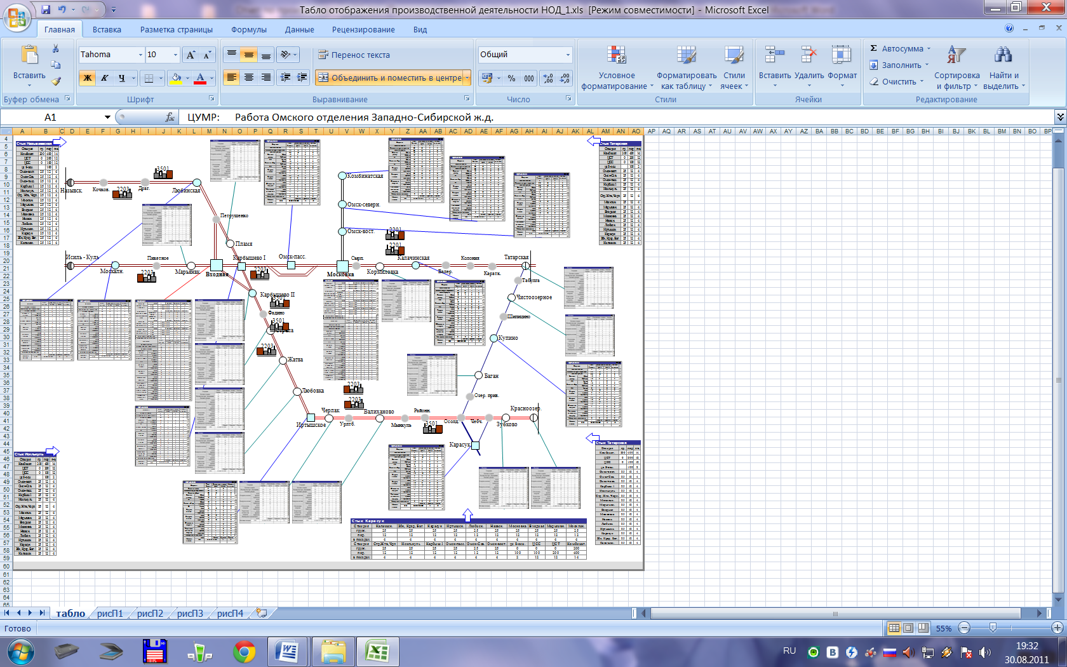Click Объединить и поместить в центре button
Screen dimensions: 1067x667
(389, 78)
